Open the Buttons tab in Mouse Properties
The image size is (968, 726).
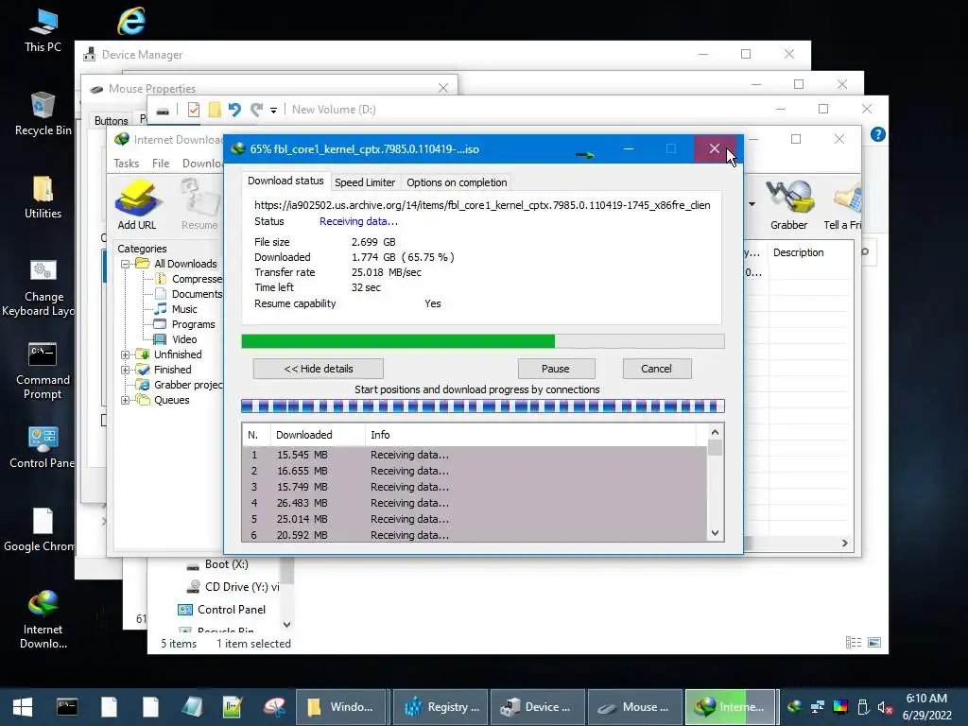[112, 120]
